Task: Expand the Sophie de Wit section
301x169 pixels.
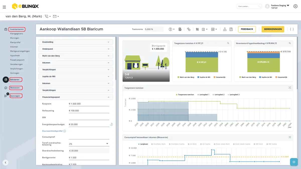Action: [76, 76]
